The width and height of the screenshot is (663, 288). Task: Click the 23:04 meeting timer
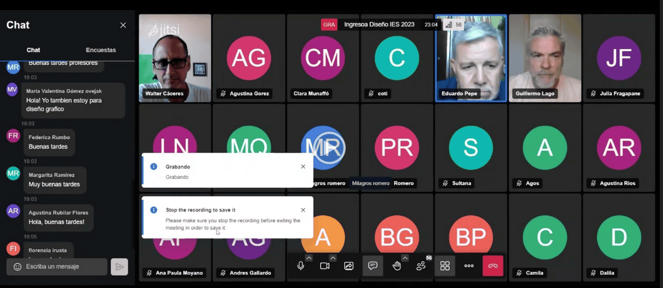(431, 25)
